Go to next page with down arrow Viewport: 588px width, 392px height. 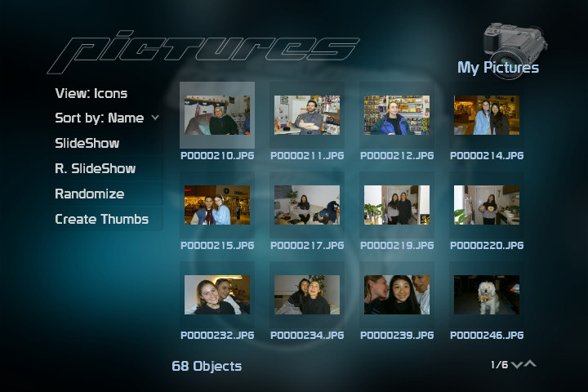(516, 364)
